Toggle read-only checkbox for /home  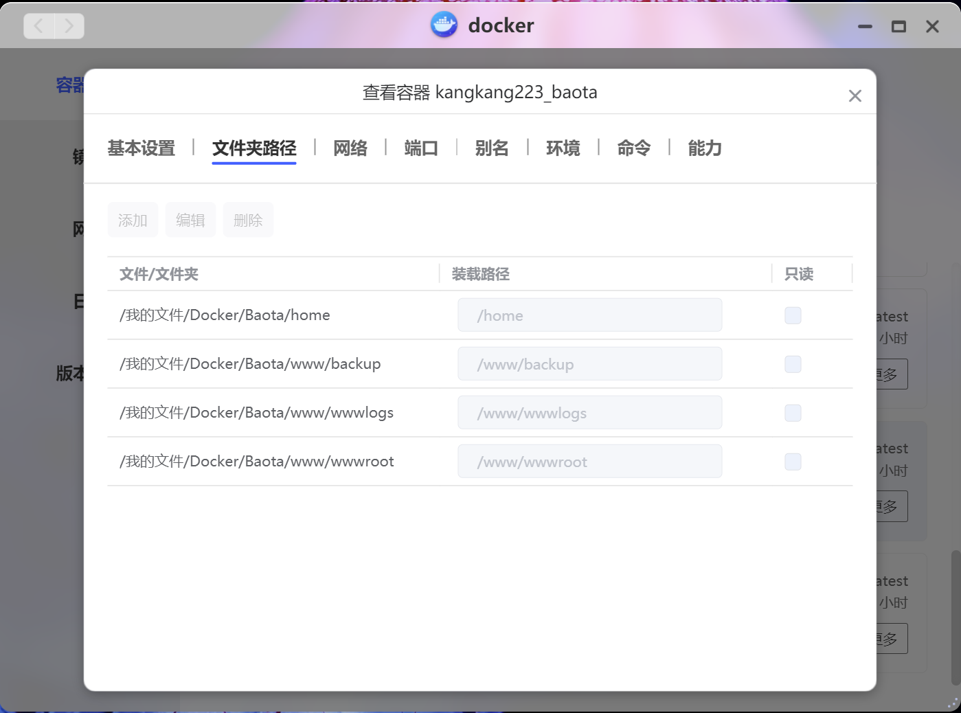(x=793, y=315)
